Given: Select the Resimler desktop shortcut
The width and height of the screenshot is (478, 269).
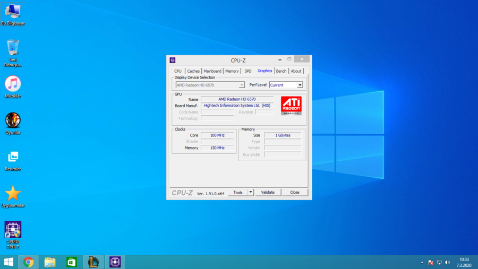Looking at the screenshot, I should 13,161.
